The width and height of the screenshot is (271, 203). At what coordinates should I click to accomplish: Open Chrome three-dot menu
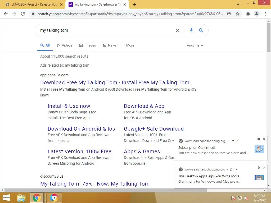click(265, 14)
